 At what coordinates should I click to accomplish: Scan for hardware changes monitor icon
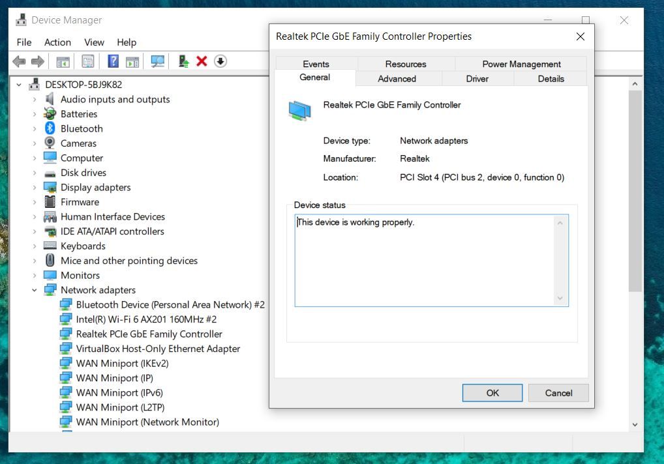(158, 62)
